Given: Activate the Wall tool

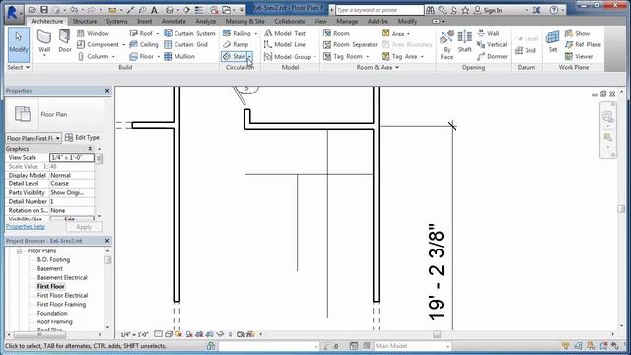Looking at the screenshot, I should 44,42.
